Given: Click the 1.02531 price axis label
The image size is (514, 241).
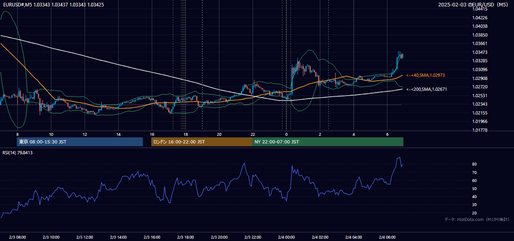Looking at the screenshot, I should (479, 96).
